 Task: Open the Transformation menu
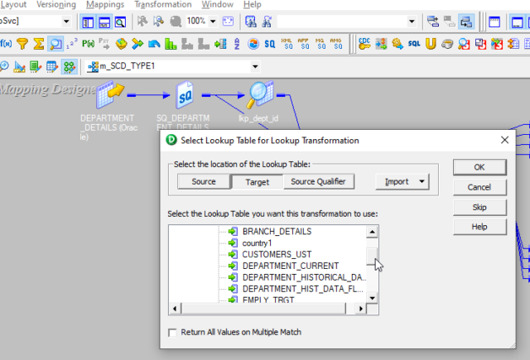click(x=162, y=5)
